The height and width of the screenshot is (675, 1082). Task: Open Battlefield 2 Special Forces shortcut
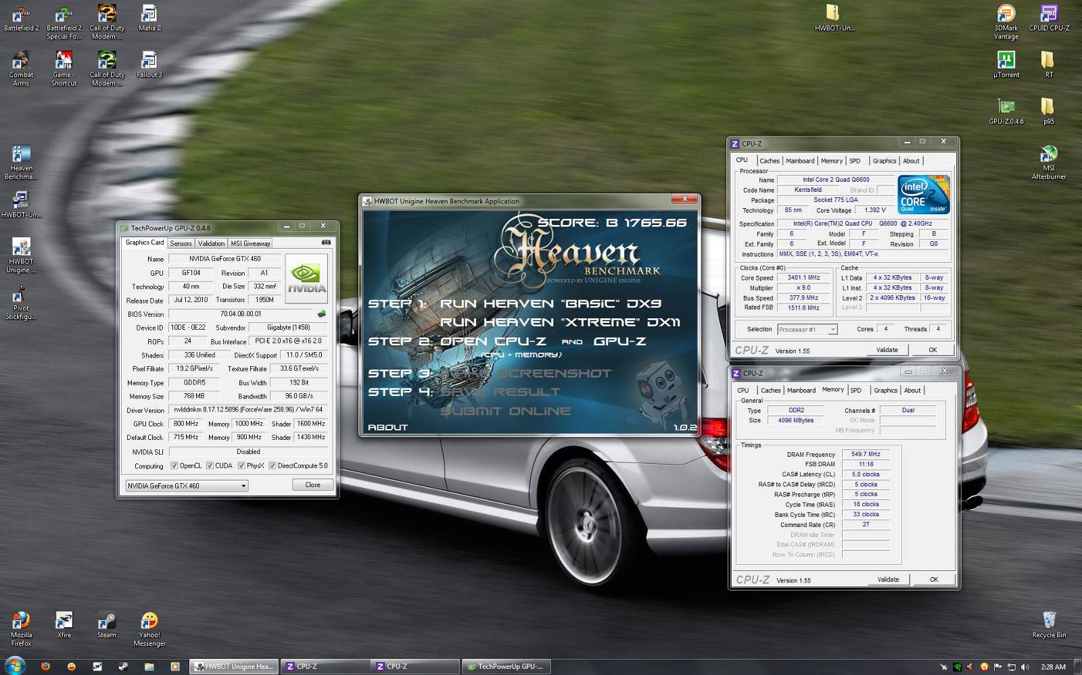(64, 22)
